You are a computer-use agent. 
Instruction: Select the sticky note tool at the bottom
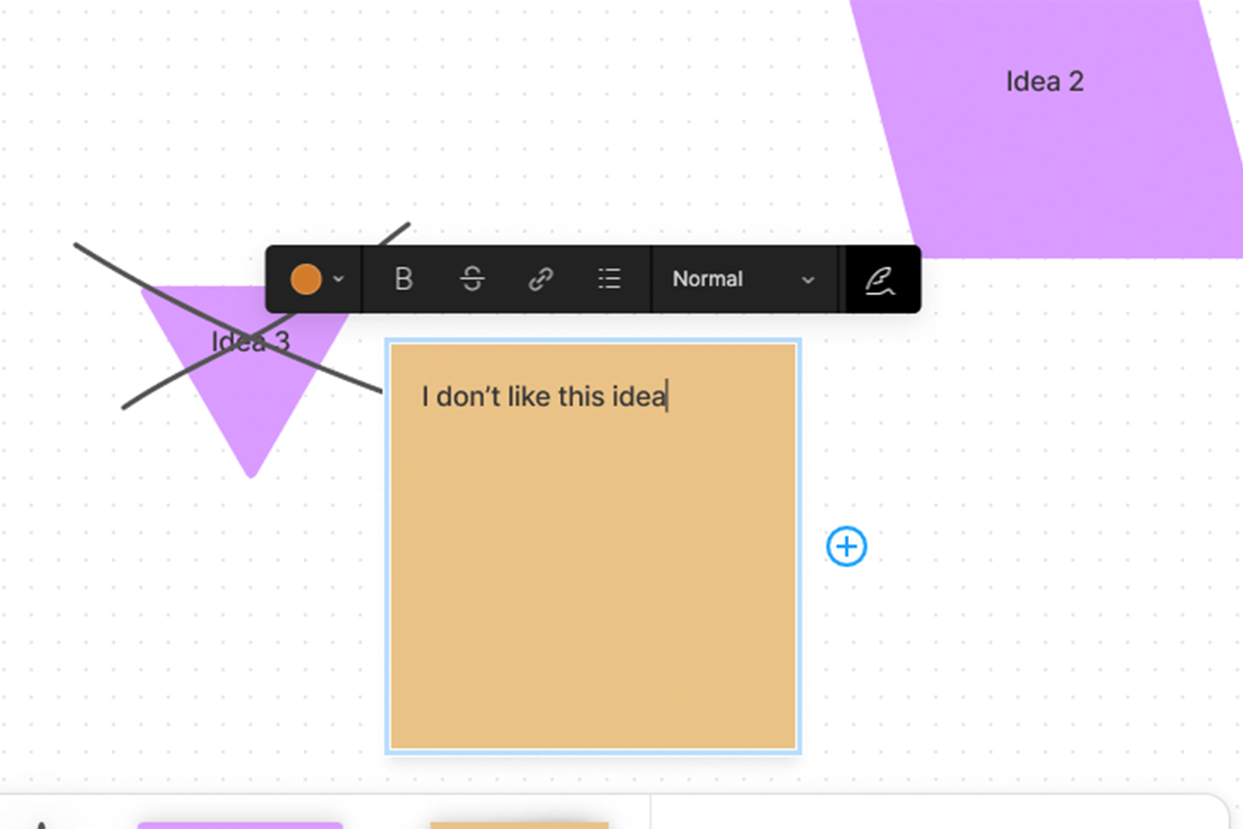(521, 824)
